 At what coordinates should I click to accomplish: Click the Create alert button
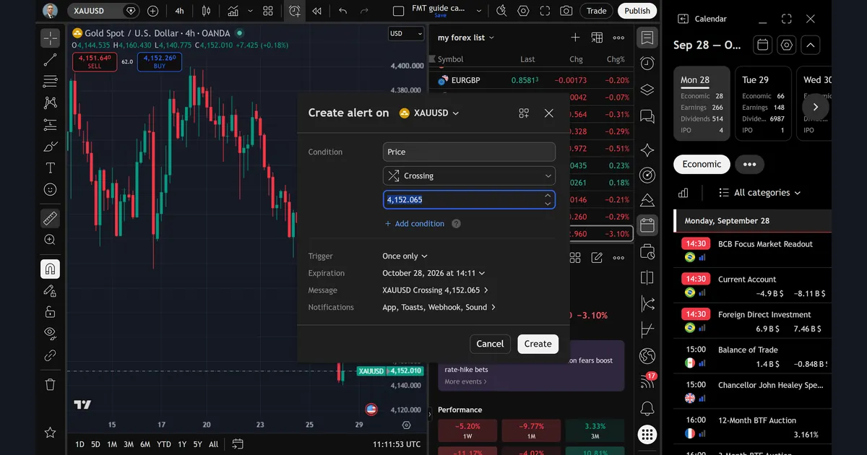pos(538,344)
